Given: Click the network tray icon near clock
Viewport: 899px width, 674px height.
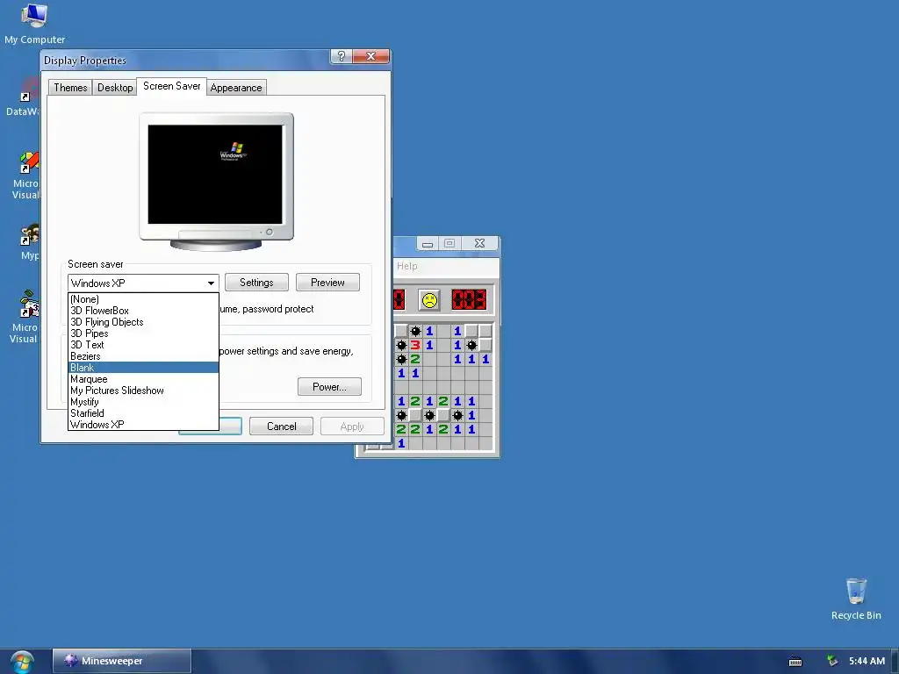Looking at the screenshot, I should pos(832,661).
